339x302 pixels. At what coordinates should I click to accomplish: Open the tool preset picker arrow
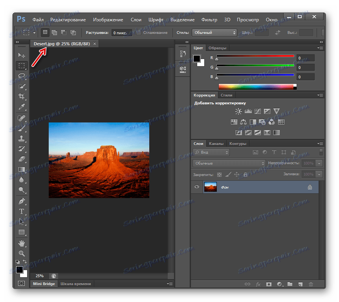coord(35,33)
